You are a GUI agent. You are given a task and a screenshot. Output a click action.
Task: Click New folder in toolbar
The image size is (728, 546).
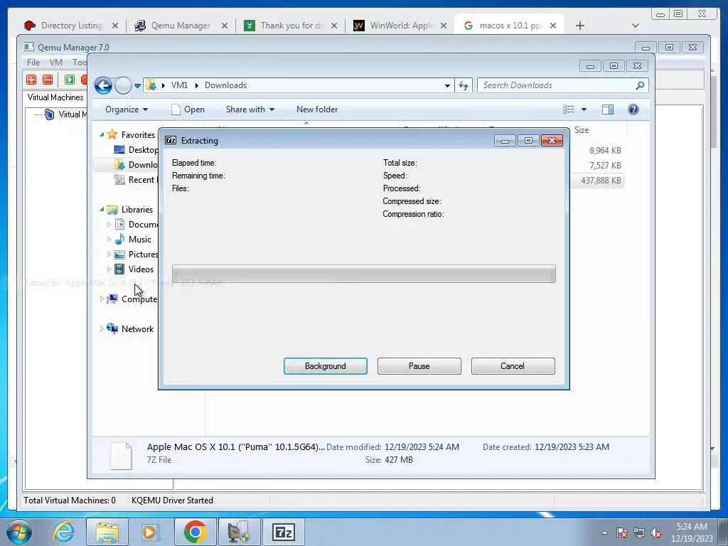click(x=317, y=109)
